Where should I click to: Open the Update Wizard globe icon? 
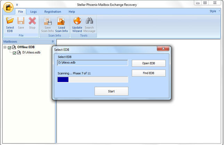pyautogui.click(x=77, y=21)
